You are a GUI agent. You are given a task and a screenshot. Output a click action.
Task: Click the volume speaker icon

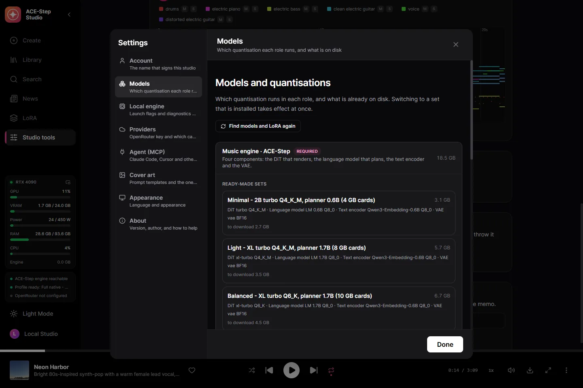coord(511,370)
